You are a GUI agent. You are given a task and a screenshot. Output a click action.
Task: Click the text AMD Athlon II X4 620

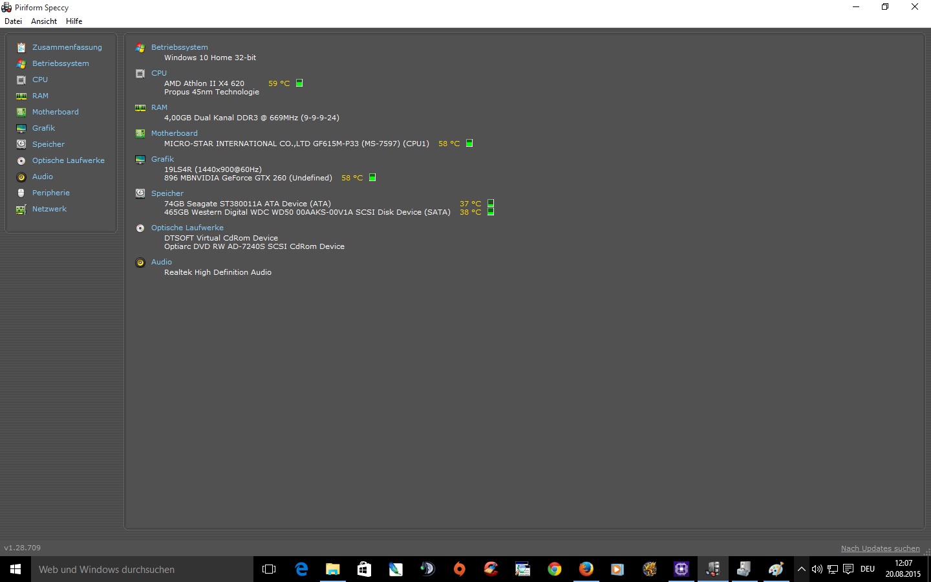point(204,83)
